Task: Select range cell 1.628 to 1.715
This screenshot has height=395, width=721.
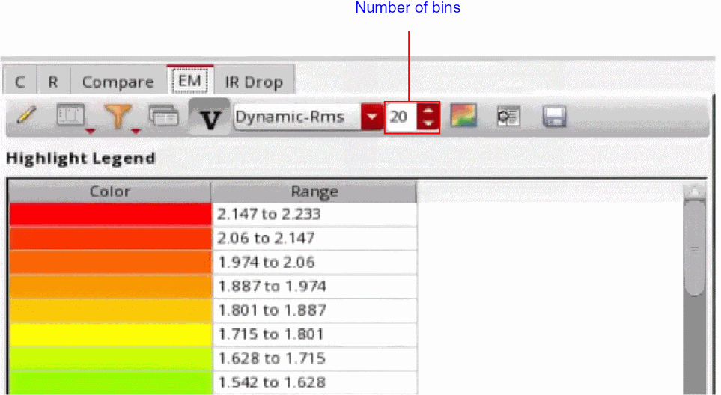Action: tap(314, 358)
